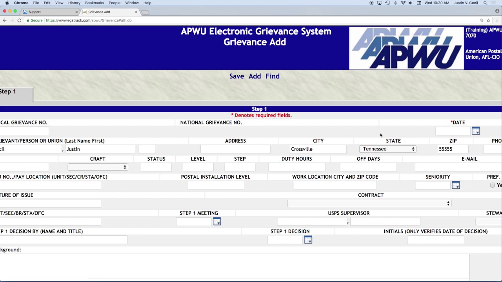502x282 pixels.
Task: Click the Add link
Action: (255, 76)
